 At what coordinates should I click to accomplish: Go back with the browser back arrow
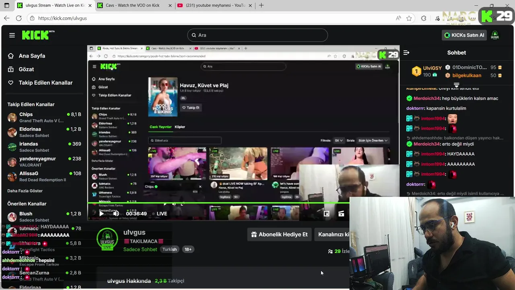[6, 18]
